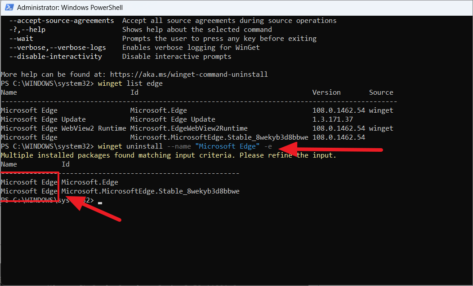Click 'Prompts the user to press any key' description
The width and height of the screenshot is (473, 286).
click(x=219, y=39)
